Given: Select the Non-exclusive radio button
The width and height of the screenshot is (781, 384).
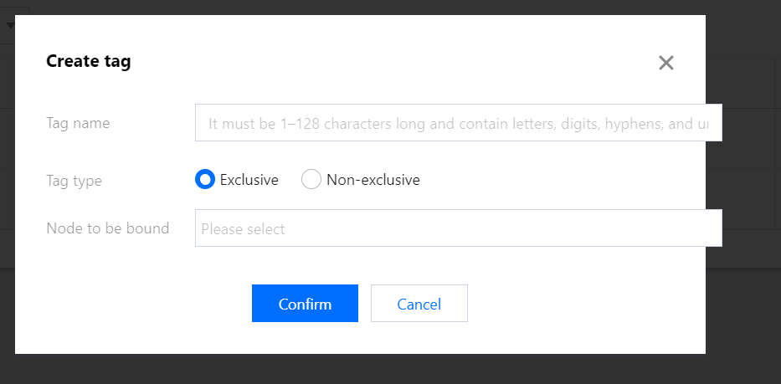Looking at the screenshot, I should pyautogui.click(x=311, y=180).
